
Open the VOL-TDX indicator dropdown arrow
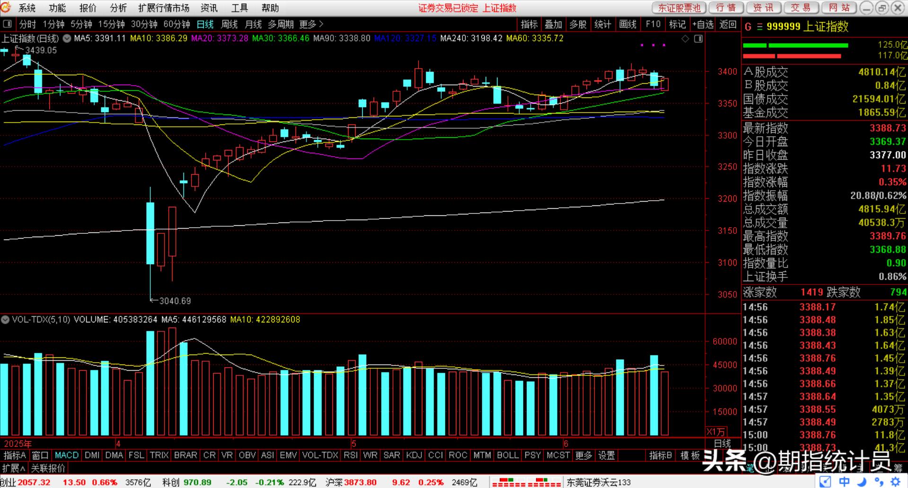click(5, 320)
